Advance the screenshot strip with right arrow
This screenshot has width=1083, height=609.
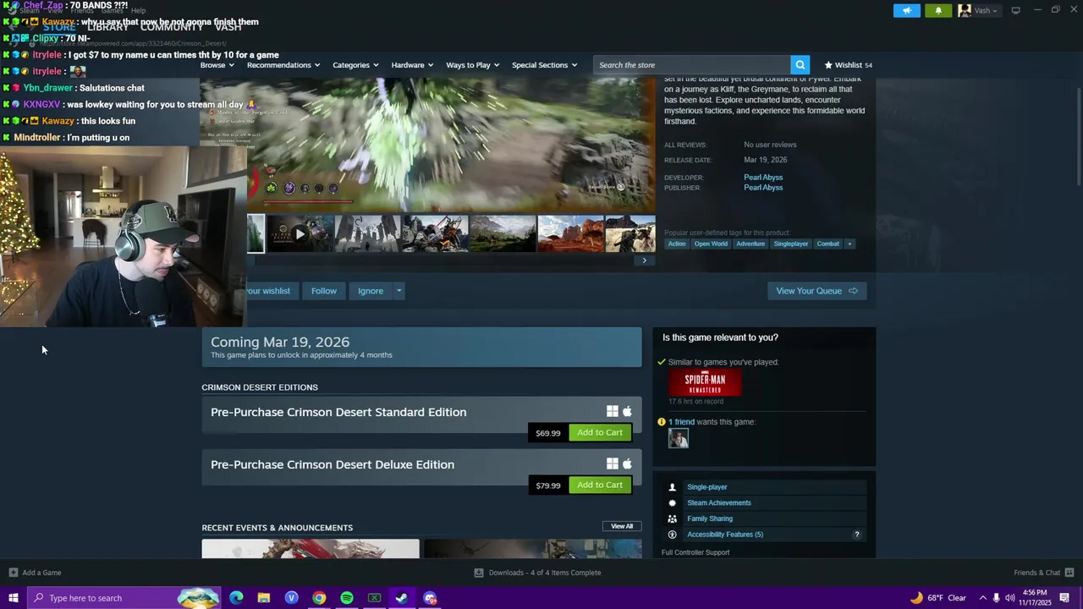644,261
